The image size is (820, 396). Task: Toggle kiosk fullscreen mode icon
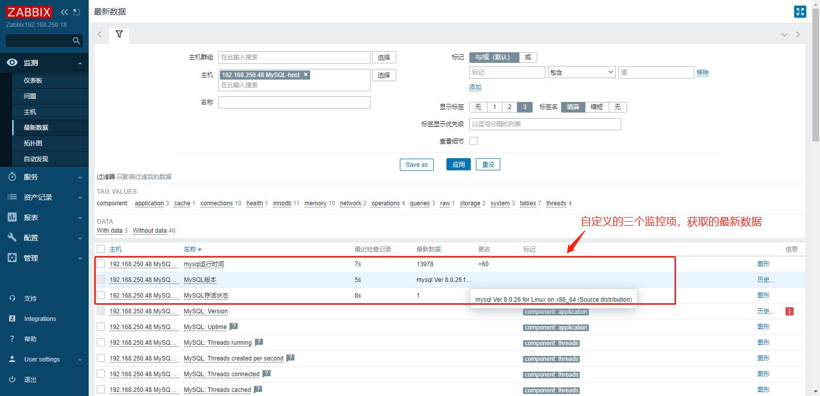pyautogui.click(x=800, y=12)
